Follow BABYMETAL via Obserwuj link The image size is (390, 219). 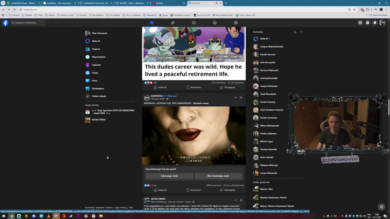172,96
